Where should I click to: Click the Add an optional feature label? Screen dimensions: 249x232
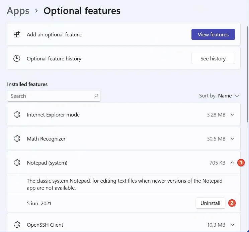click(x=54, y=34)
